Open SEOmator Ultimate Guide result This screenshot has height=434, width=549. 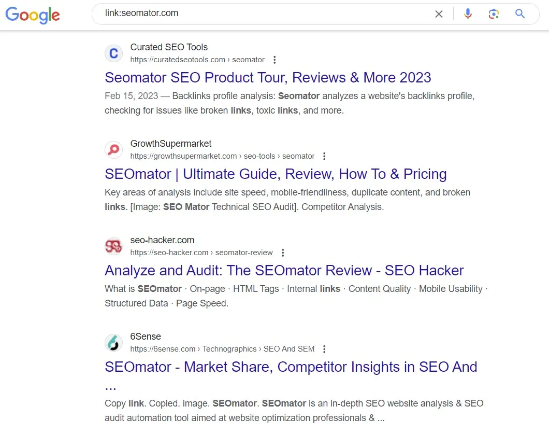[276, 174]
